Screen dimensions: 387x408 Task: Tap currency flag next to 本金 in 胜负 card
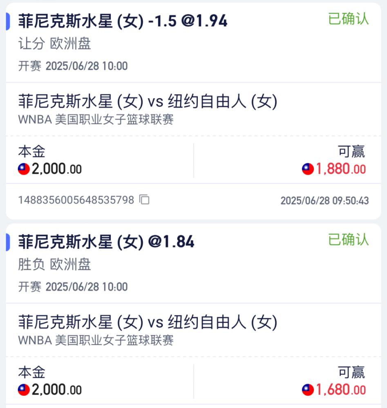(24, 390)
